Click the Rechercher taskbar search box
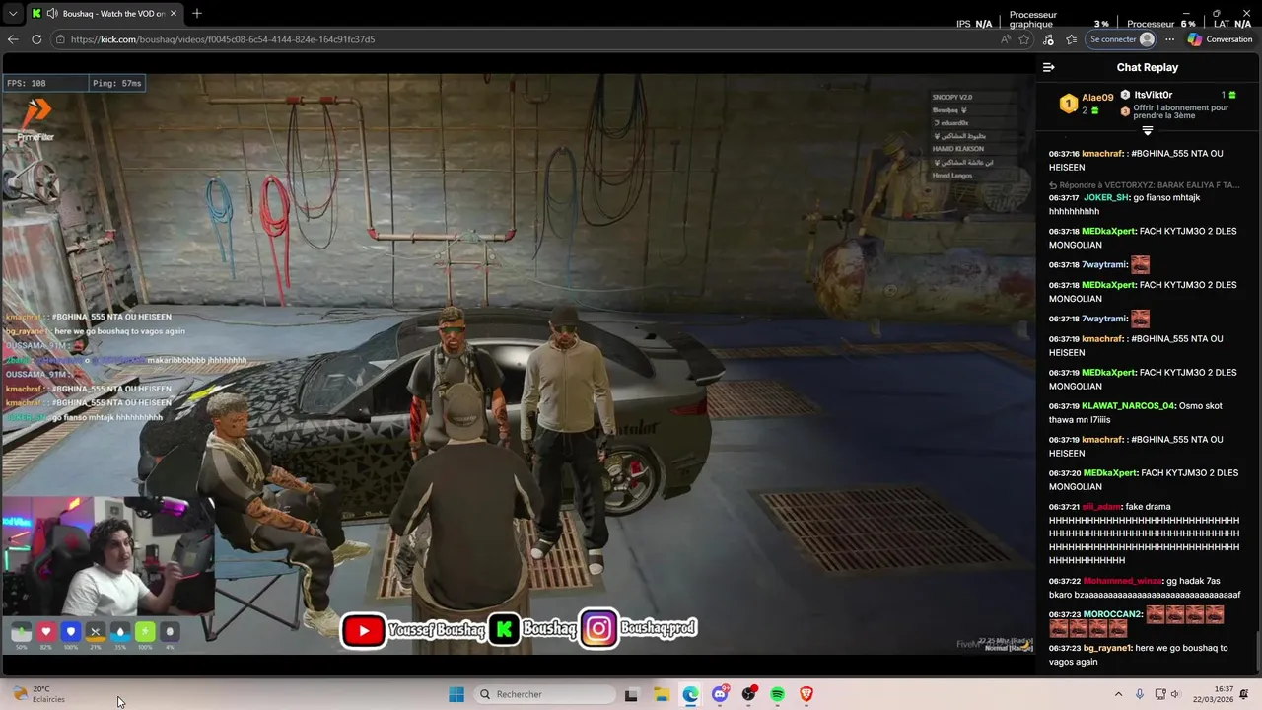The width and height of the screenshot is (1262, 710). [544, 694]
